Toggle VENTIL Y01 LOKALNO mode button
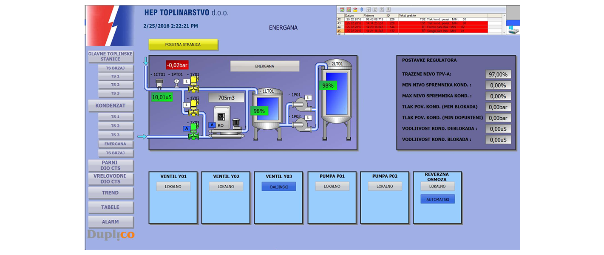The image size is (604, 255). pyautogui.click(x=173, y=187)
